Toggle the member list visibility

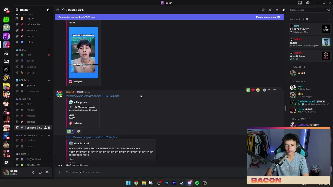click(284, 10)
